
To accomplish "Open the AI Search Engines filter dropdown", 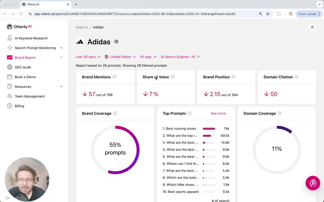I will point(180,57).
